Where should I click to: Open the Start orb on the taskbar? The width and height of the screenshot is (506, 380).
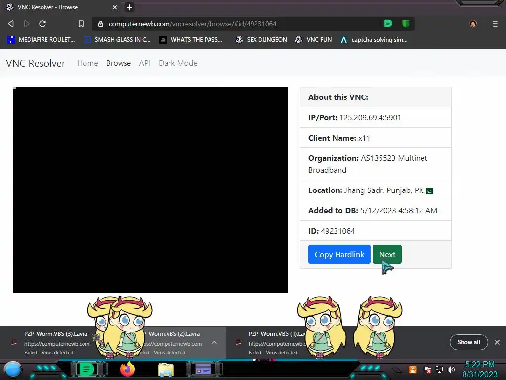pos(13,369)
